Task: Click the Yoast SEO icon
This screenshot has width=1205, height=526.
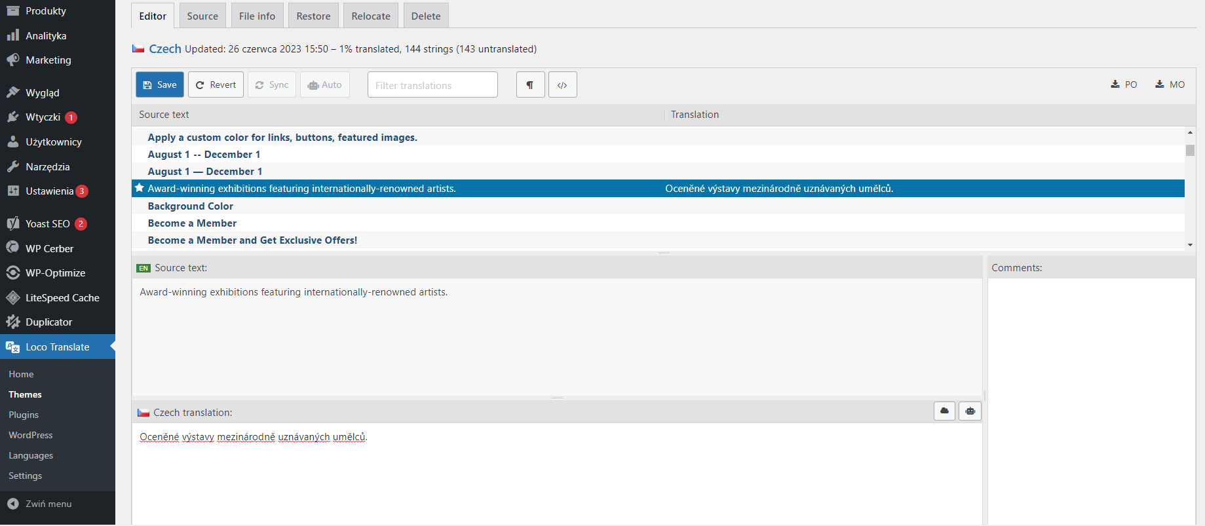Action: 13,223
